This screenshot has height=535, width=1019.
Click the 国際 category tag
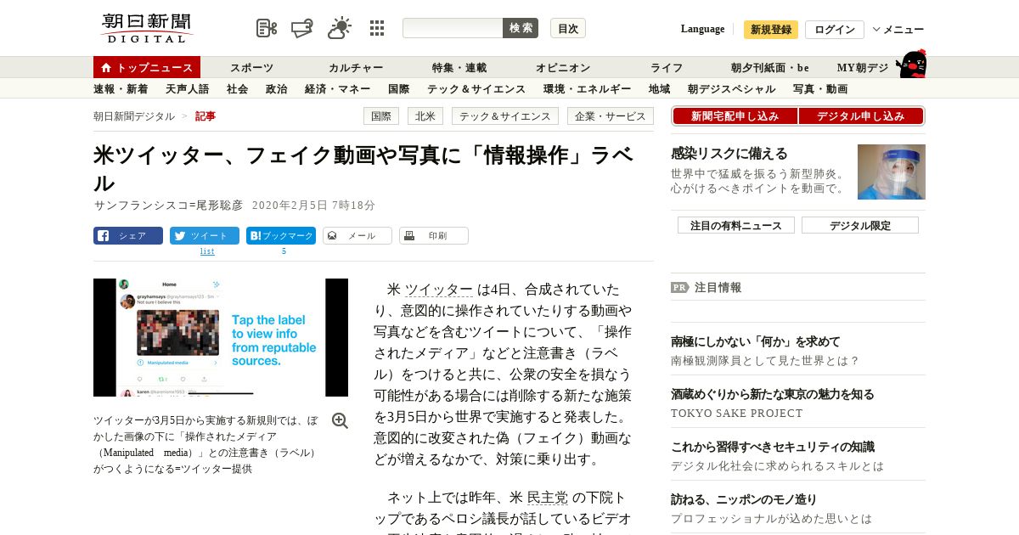[x=381, y=116]
